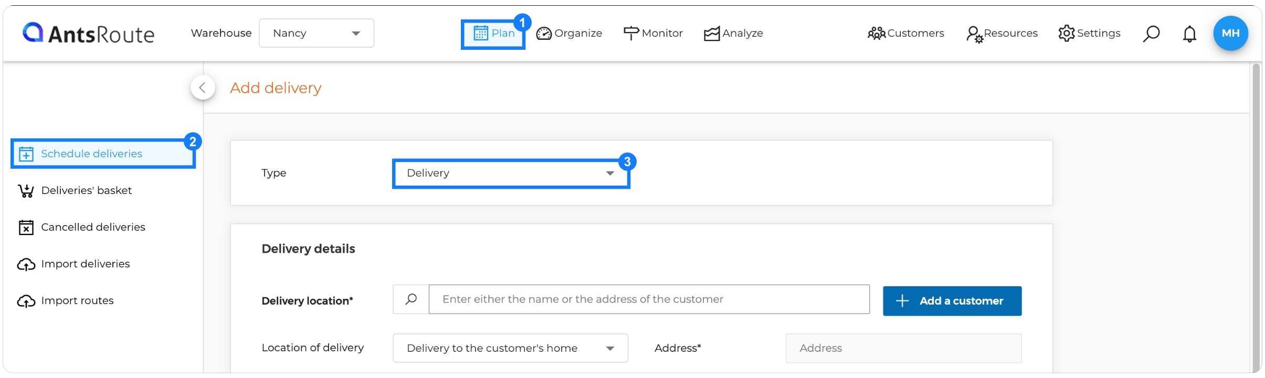Open the Warehouse Nancy dropdown
The height and width of the screenshot is (378, 1265).
317,33
